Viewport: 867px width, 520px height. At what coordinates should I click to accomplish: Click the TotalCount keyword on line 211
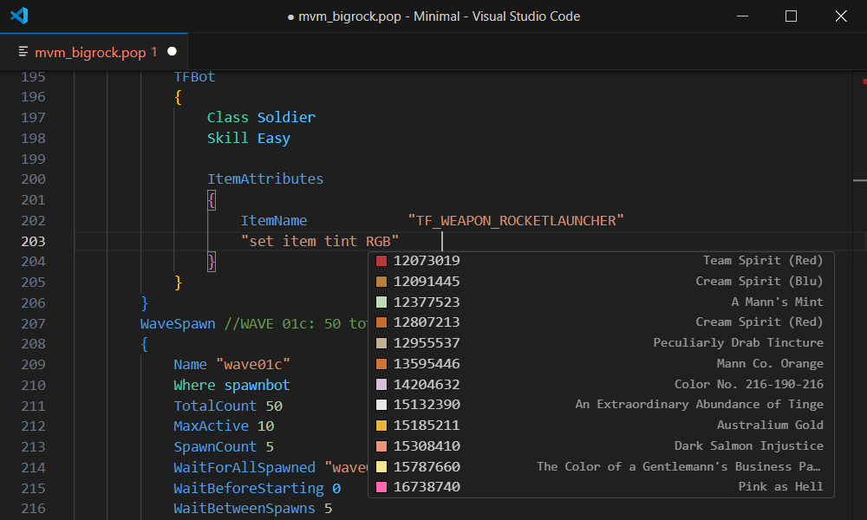point(215,406)
